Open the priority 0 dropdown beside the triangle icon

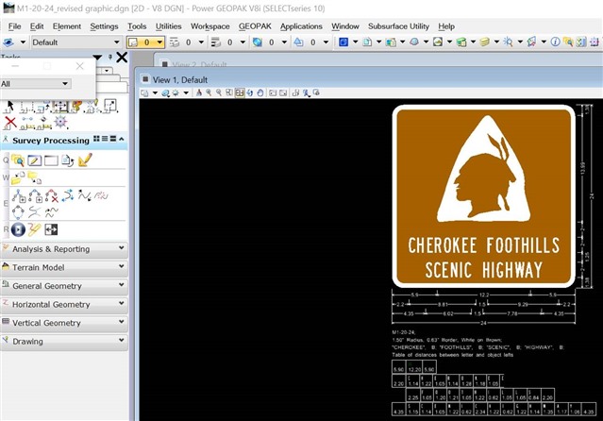(326, 42)
